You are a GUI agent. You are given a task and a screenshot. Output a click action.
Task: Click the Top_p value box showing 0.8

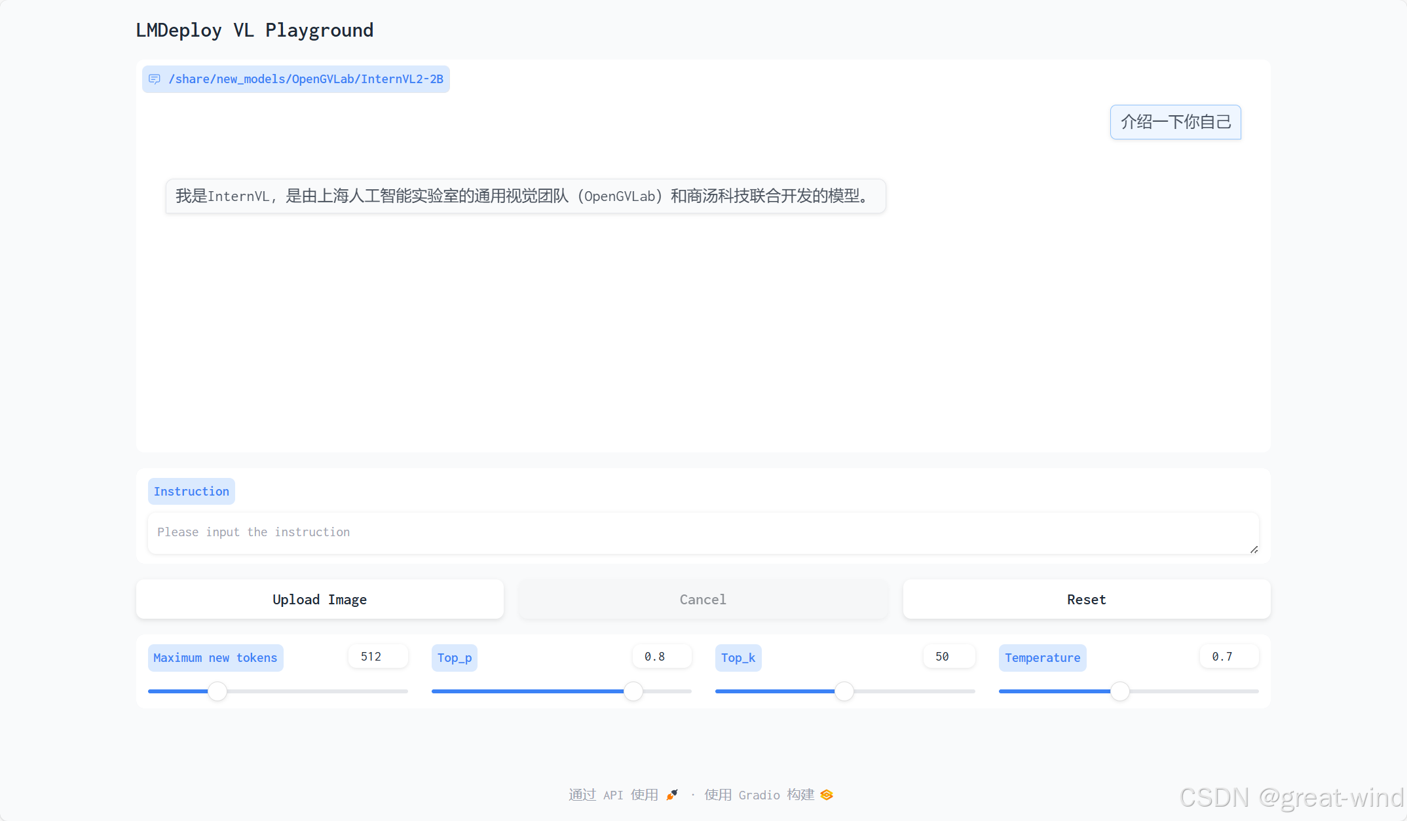tap(662, 657)
